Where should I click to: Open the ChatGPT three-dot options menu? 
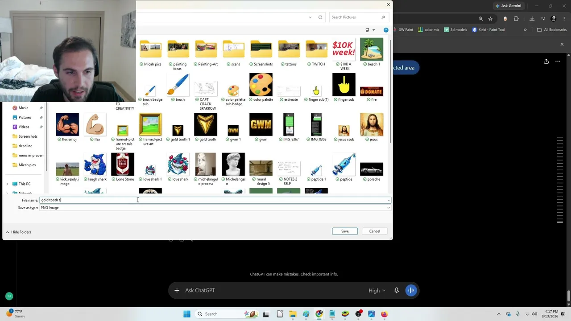coord(558,61)
